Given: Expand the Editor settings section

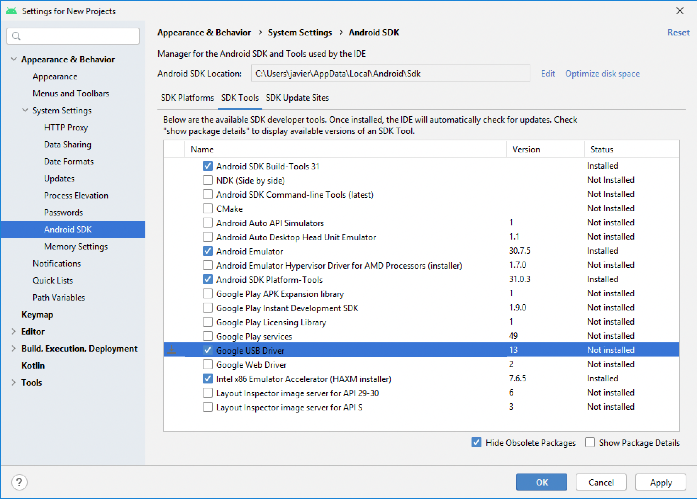Looking at the screenshot, I should tap(14, 331).
